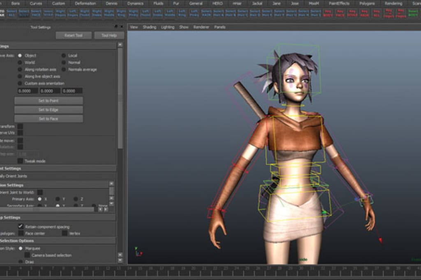Viewport: 421px width, 280px height.
Task: Click the Left Pinky shelf button
Action: [x=194, y=13]
